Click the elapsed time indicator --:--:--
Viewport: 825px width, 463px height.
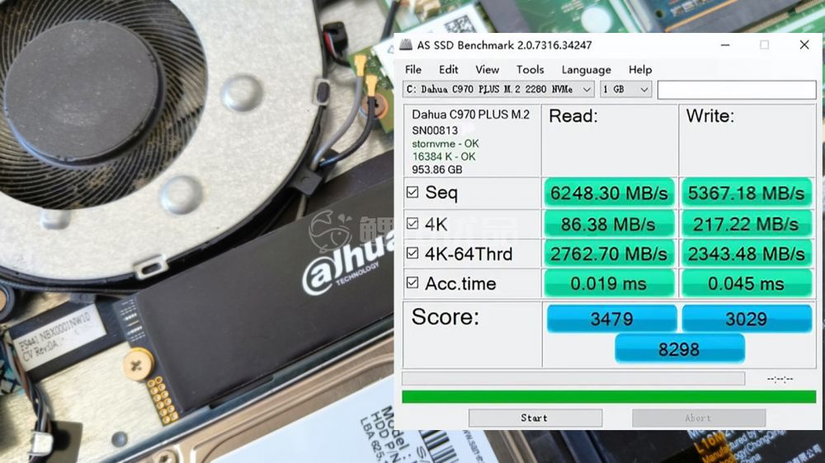tap(780, 378)
